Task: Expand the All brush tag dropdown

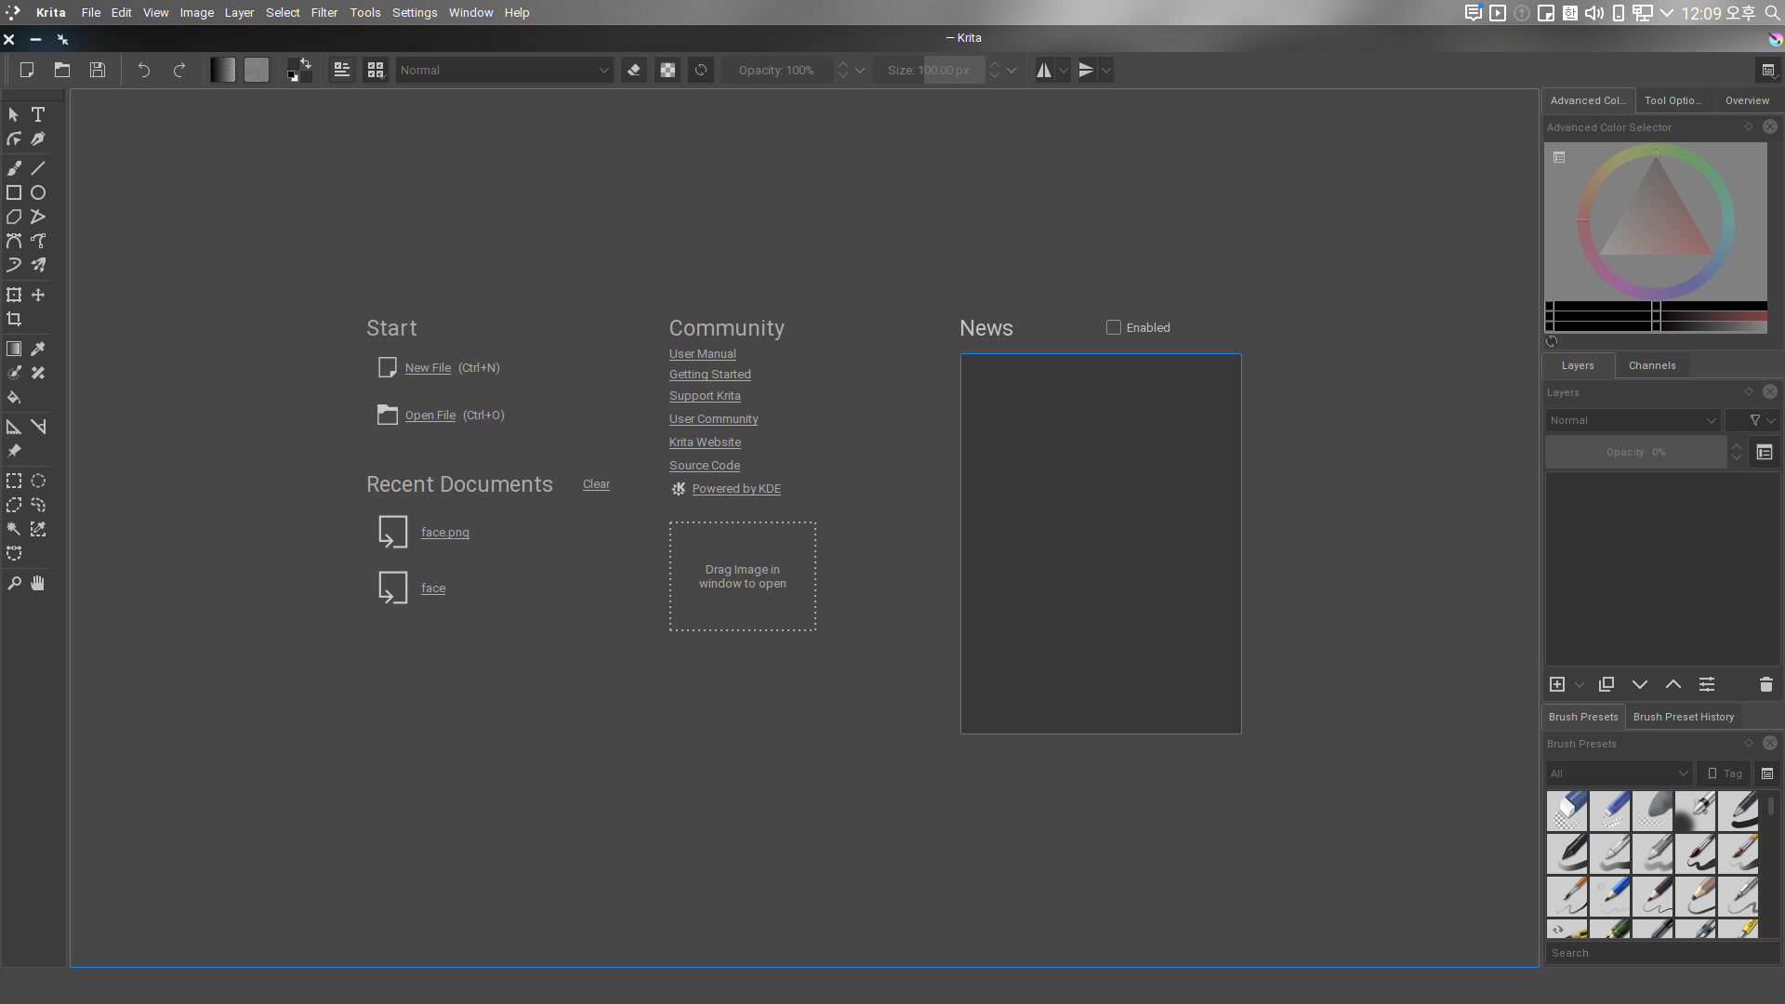Action: 1618,773
